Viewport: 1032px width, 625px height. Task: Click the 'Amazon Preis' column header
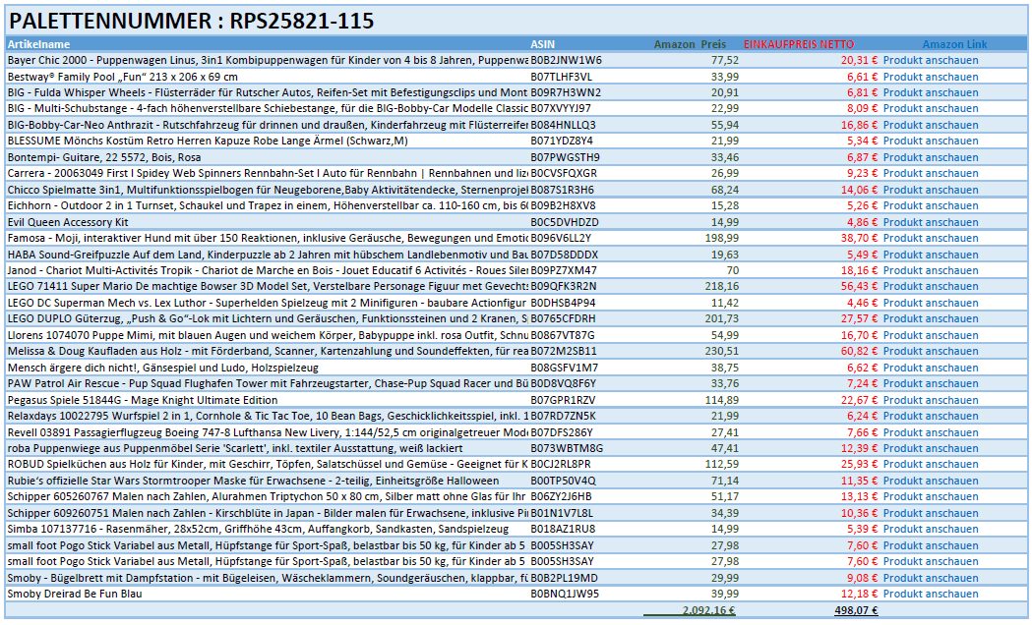pos(690,44)
